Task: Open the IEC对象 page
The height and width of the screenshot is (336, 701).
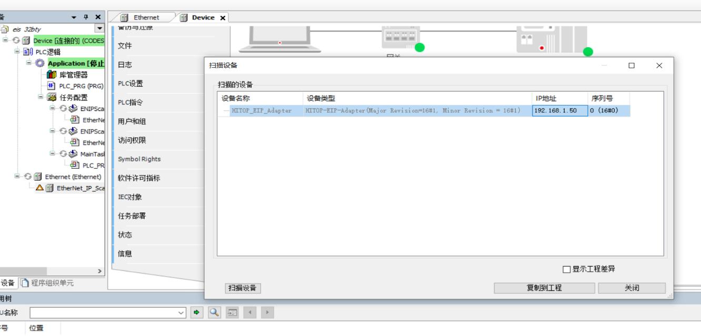Action: (x=130, y=197)
